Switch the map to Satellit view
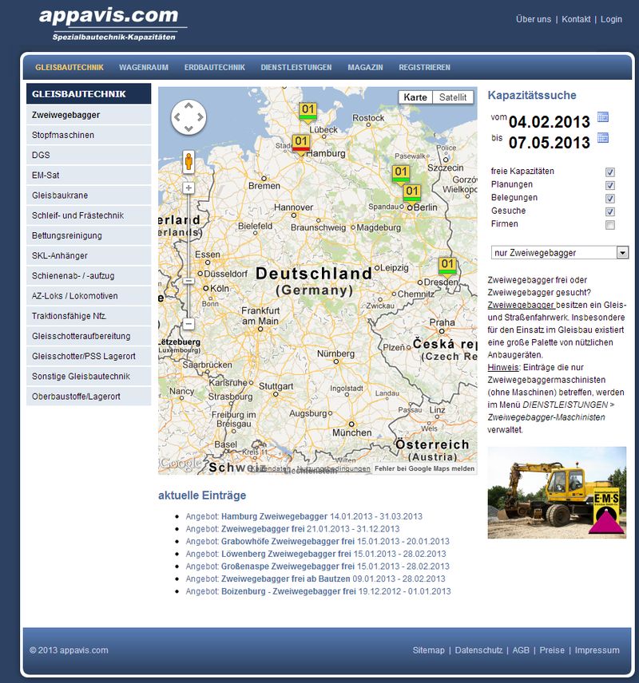This screenshot has height=683, width=639. [x=453, y=97]
